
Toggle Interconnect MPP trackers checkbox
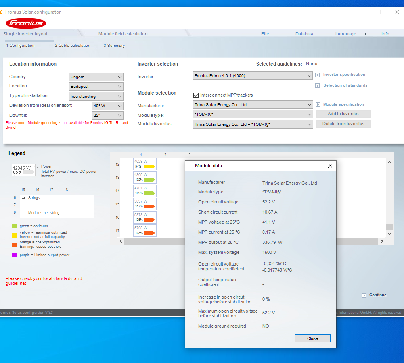(x=196, y=95)
